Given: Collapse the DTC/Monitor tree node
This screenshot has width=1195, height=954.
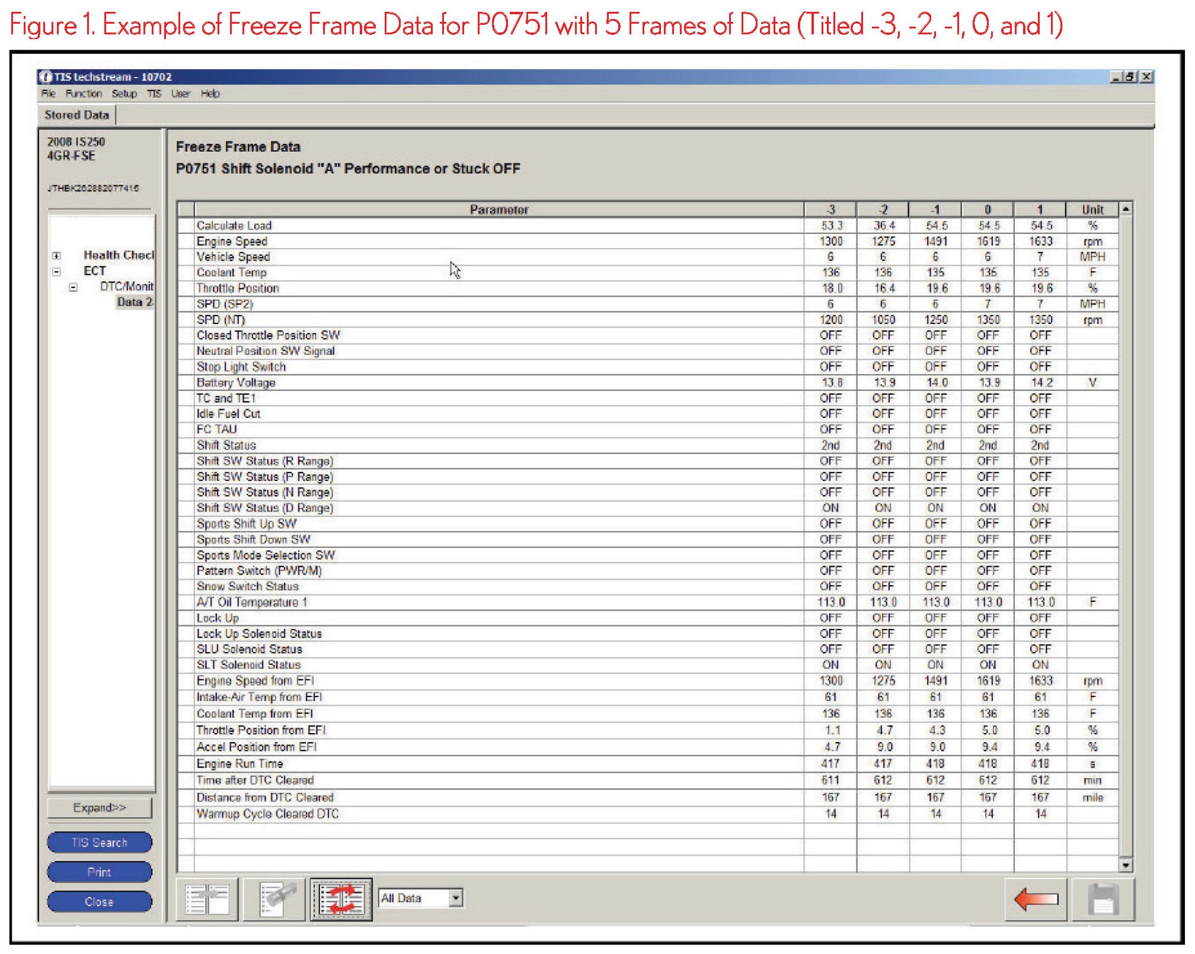Looking at the screenshot, I should tap(73, 288).
